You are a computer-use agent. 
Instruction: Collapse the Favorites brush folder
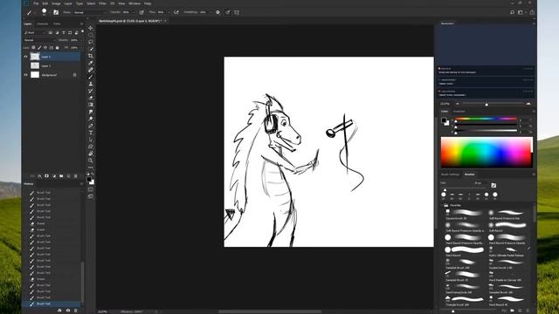click(x=442, y=206)
